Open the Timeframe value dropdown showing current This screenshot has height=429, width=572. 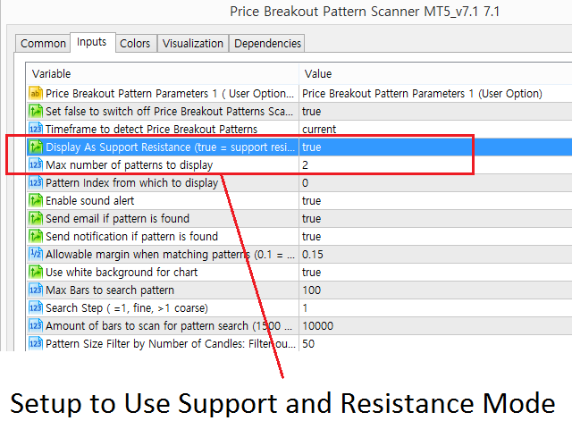[435, 129]
